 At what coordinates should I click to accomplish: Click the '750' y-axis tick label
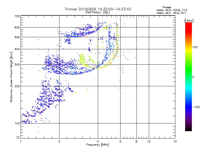pyautogui.click(x=17, y=16)
